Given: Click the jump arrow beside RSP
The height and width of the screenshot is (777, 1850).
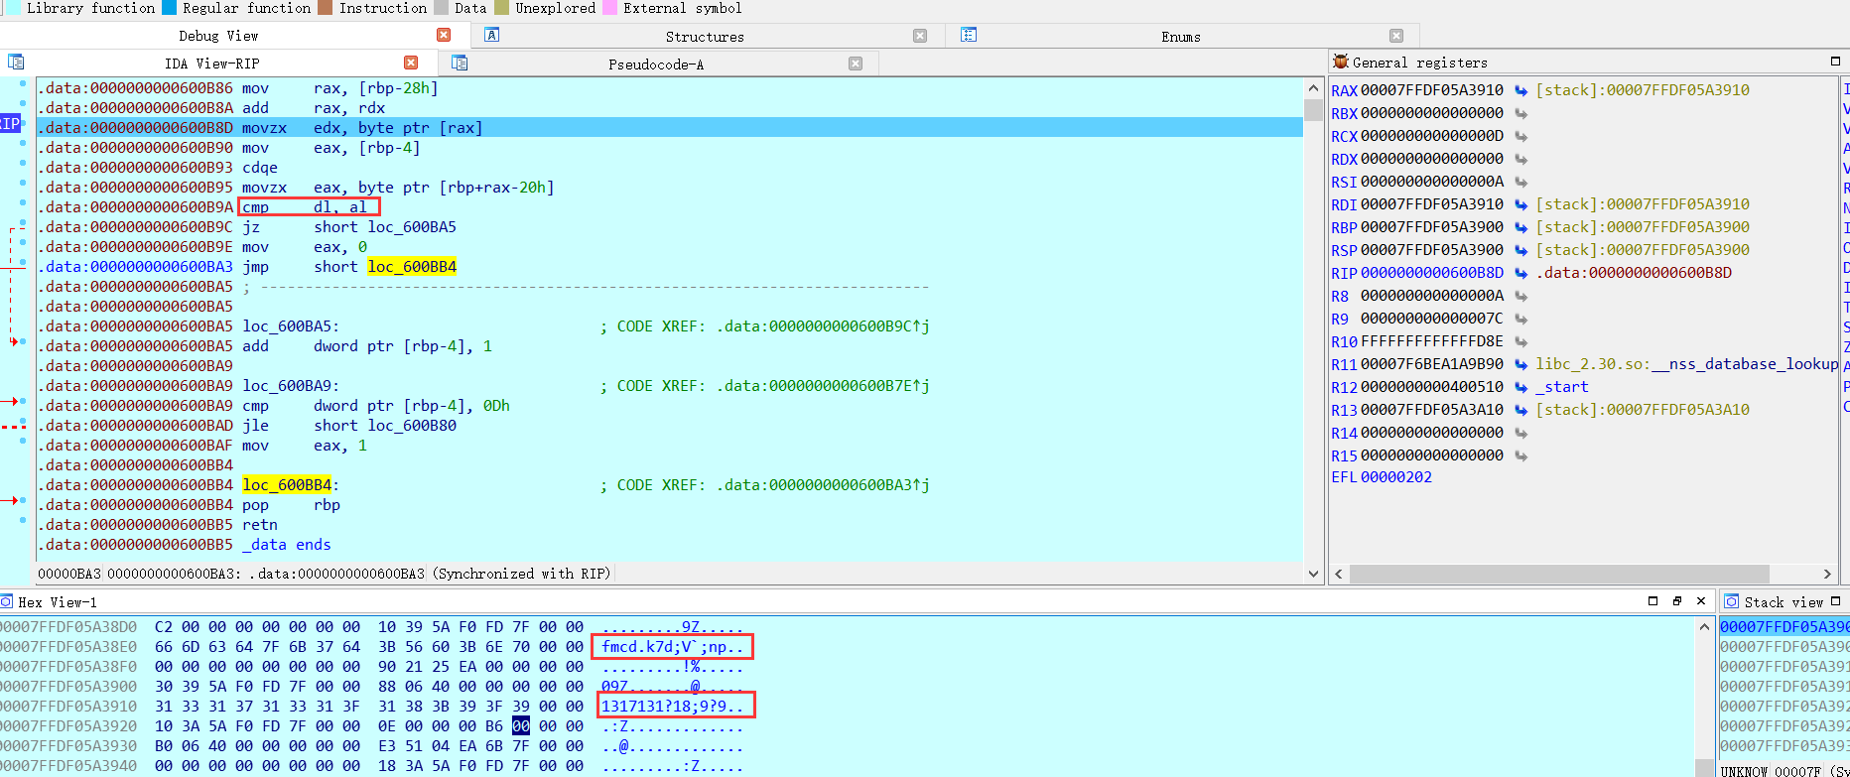Looking at the screenshot, I should [1520, 250].
